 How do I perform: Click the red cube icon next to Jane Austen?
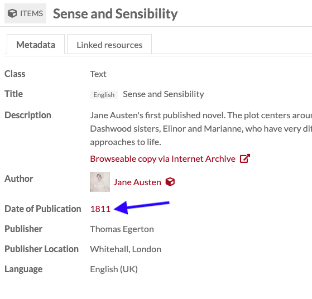point(170,182)
